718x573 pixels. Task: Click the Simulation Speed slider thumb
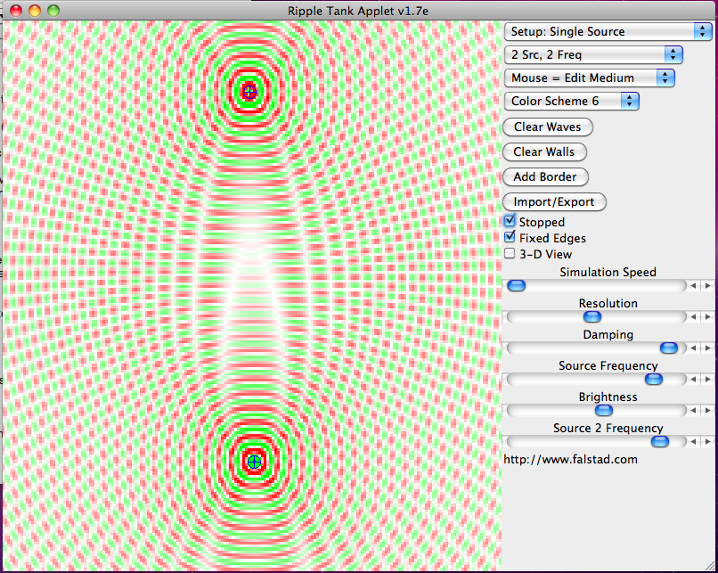coord(517,286)
